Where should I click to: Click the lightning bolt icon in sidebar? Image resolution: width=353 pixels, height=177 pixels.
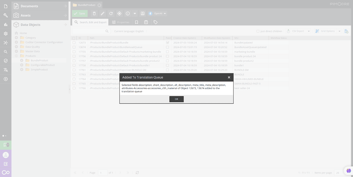pyautogui.click(x=6, y=79)
